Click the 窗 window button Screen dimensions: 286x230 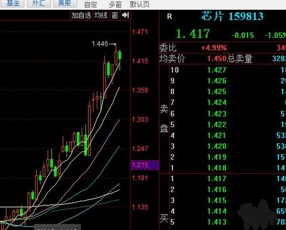(115, 15)
